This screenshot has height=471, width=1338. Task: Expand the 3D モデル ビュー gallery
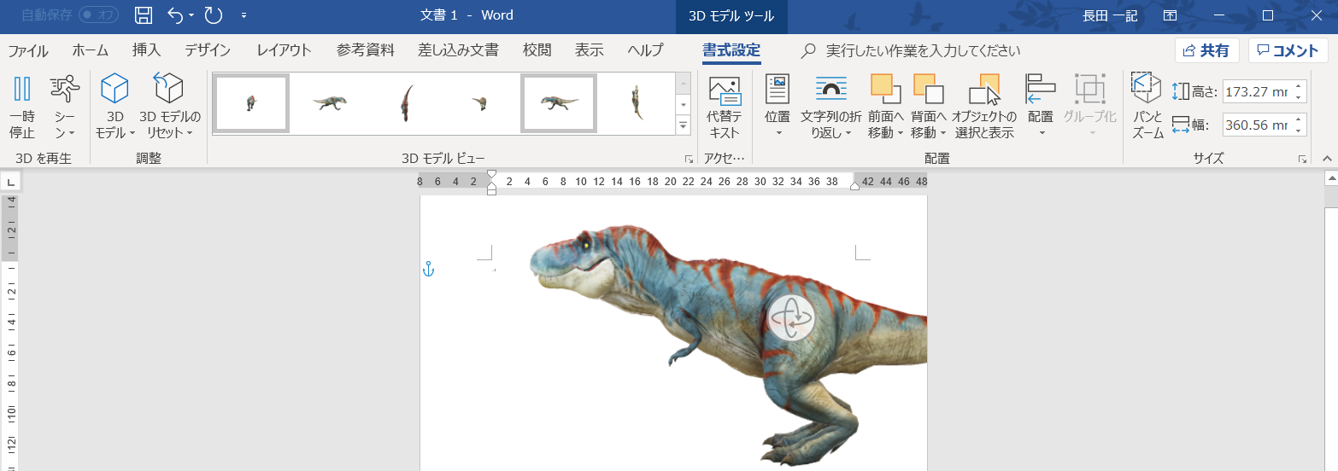point(683,125)
